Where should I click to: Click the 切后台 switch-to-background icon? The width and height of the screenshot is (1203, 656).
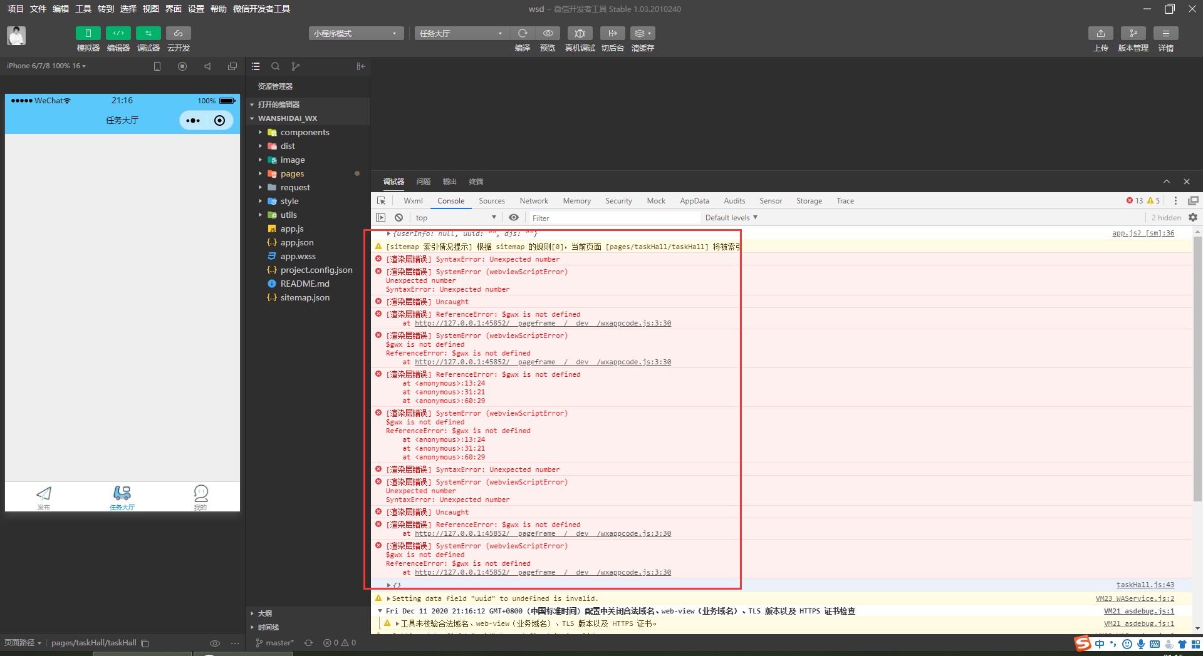click(x=613, y=33)
